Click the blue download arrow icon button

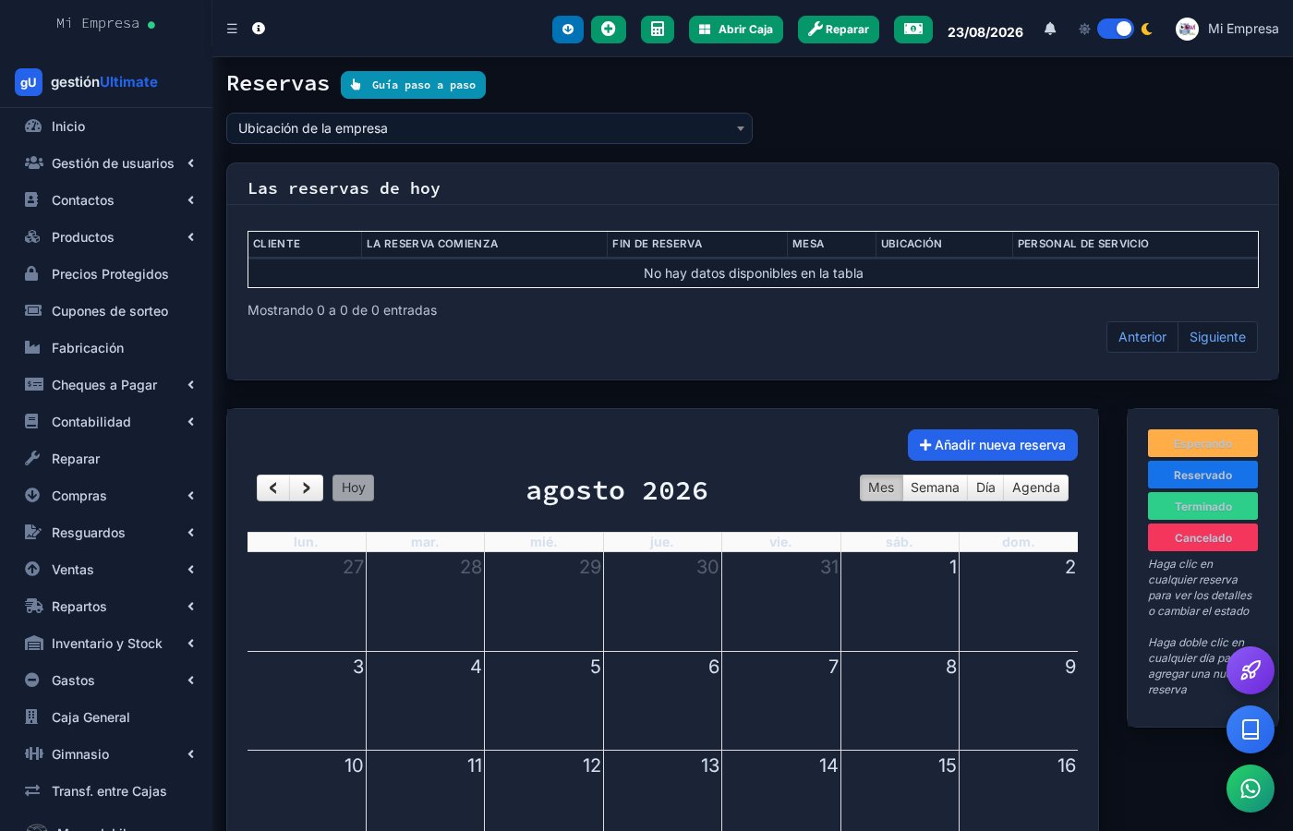point(568,30)
